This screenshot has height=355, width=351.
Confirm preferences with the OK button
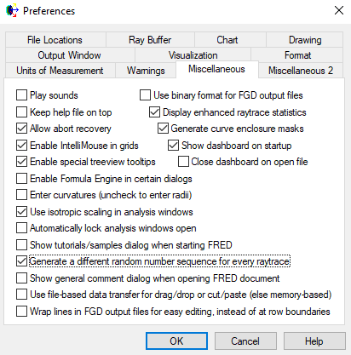[176, 341]
